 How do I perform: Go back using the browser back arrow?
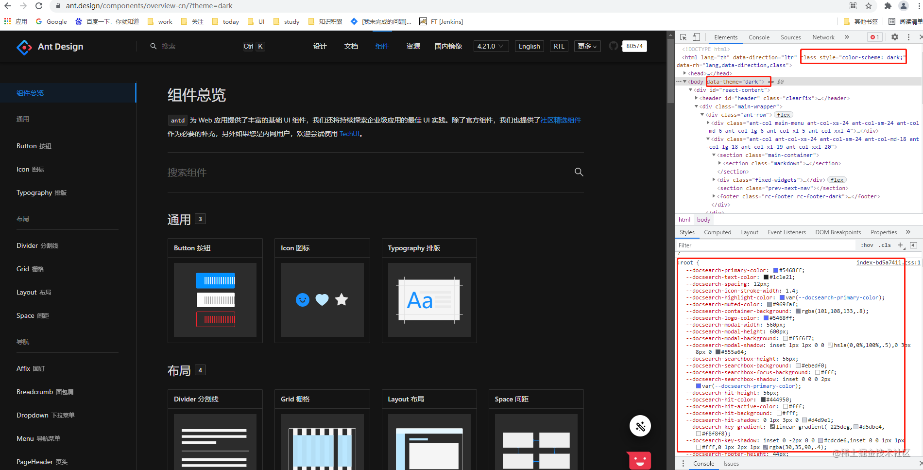7,6
